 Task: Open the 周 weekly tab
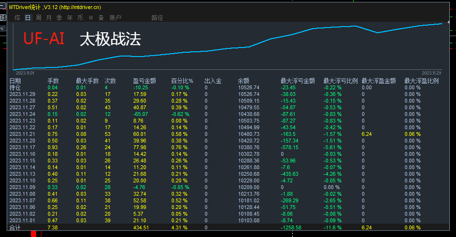click(39, 18)
